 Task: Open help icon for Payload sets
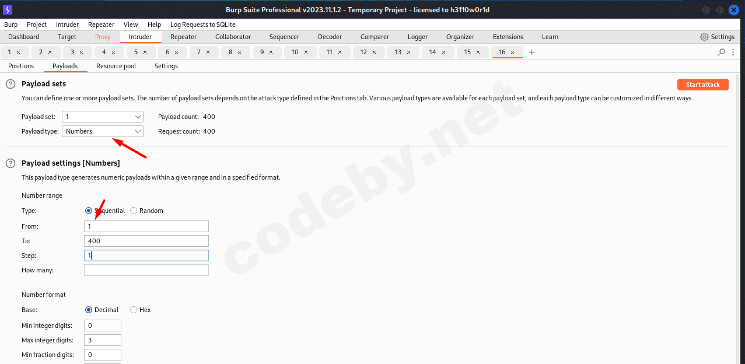[x=11, y=84]
